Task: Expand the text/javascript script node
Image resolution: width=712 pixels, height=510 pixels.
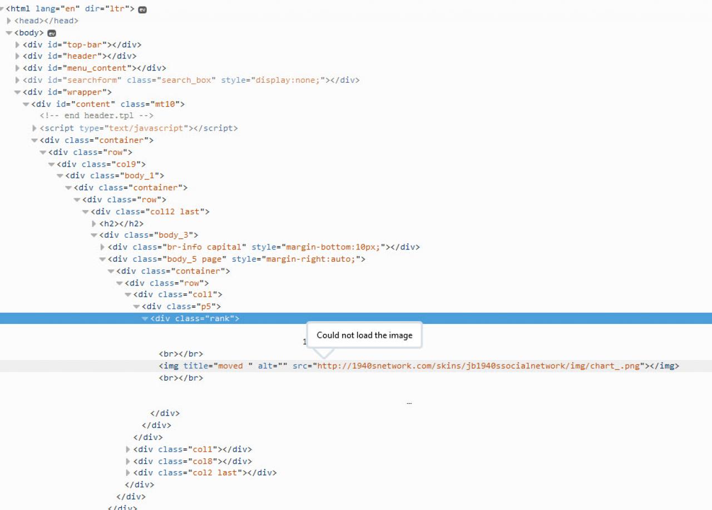Action: 34,128
